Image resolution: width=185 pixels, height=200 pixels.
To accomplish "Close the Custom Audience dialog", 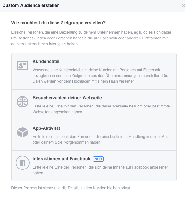I will tap(183, 6).
